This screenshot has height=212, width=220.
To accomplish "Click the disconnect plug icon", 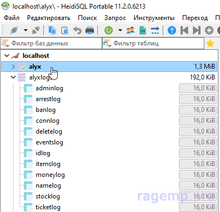I will pos(36,30).
